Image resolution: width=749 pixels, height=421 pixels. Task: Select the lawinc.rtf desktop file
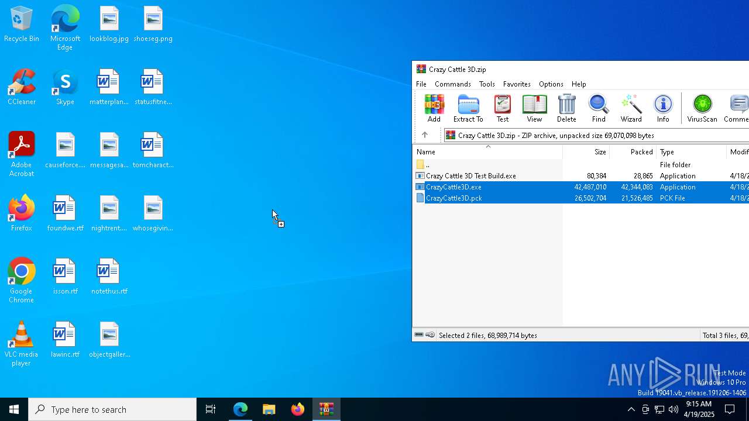65,340
